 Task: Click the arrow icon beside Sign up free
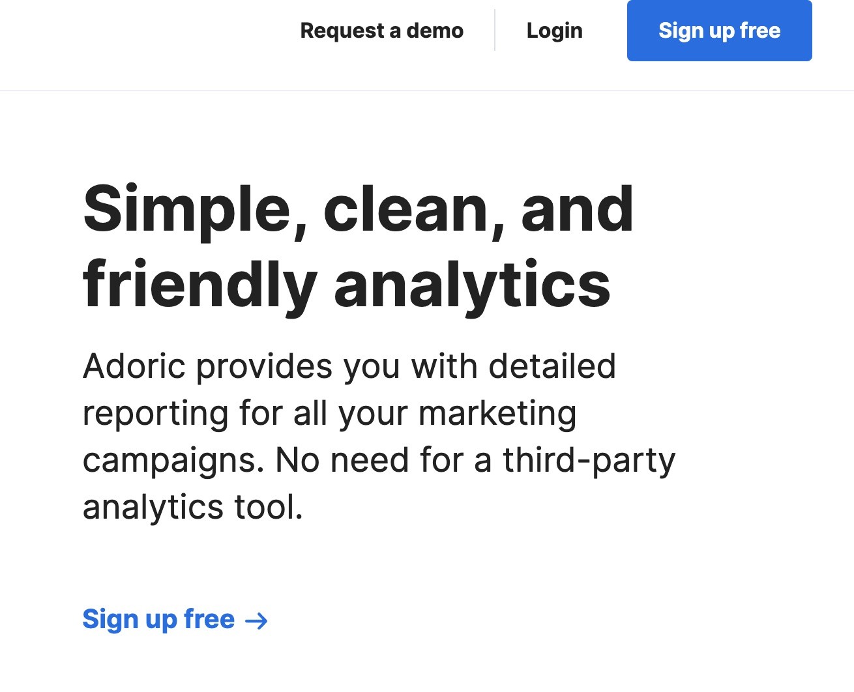[256, 621]
